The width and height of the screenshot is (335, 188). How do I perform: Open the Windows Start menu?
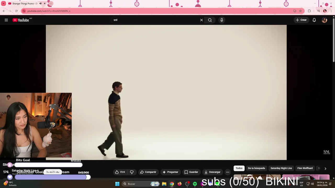coord(117,184)
